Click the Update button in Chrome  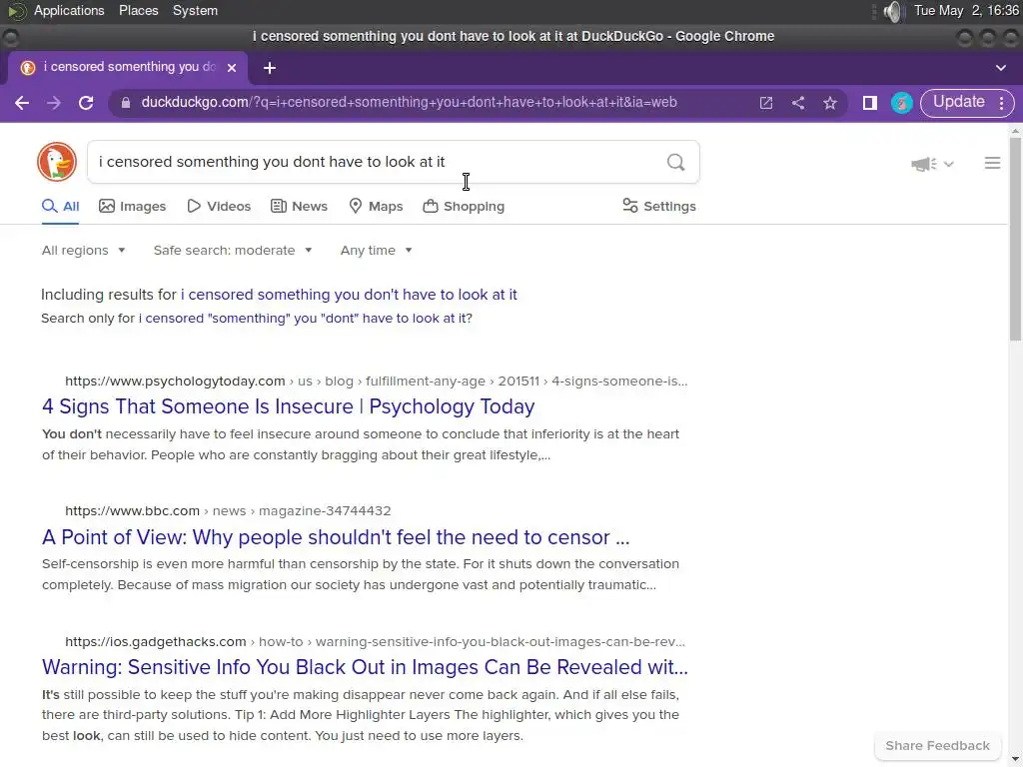(958, 103)
